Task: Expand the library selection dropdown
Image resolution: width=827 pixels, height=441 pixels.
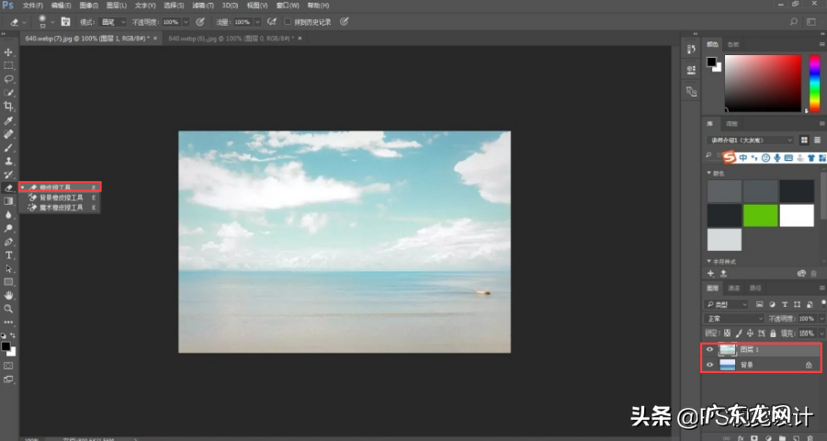Action: (x=750, y=140)
